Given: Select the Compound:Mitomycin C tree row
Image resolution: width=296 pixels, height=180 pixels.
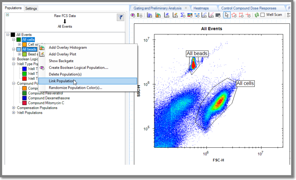Looking at the screenshot, I should click(46, 103).
